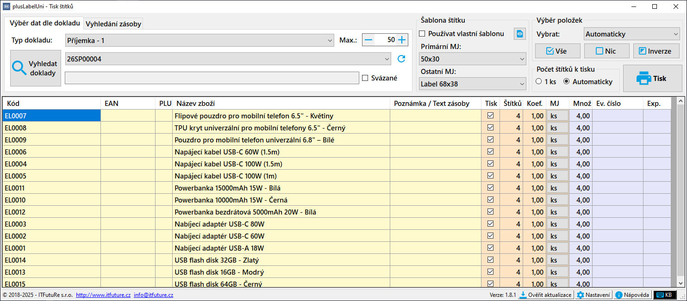Click the Inverze selection button
This screenshot has height=301, width=687.
click(x=656, y=51)
